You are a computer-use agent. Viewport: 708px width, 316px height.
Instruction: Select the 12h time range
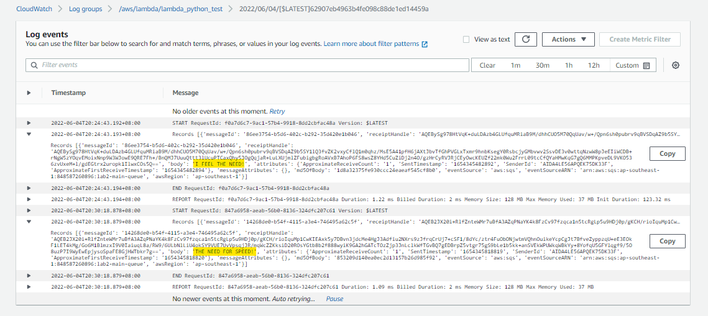594,65
